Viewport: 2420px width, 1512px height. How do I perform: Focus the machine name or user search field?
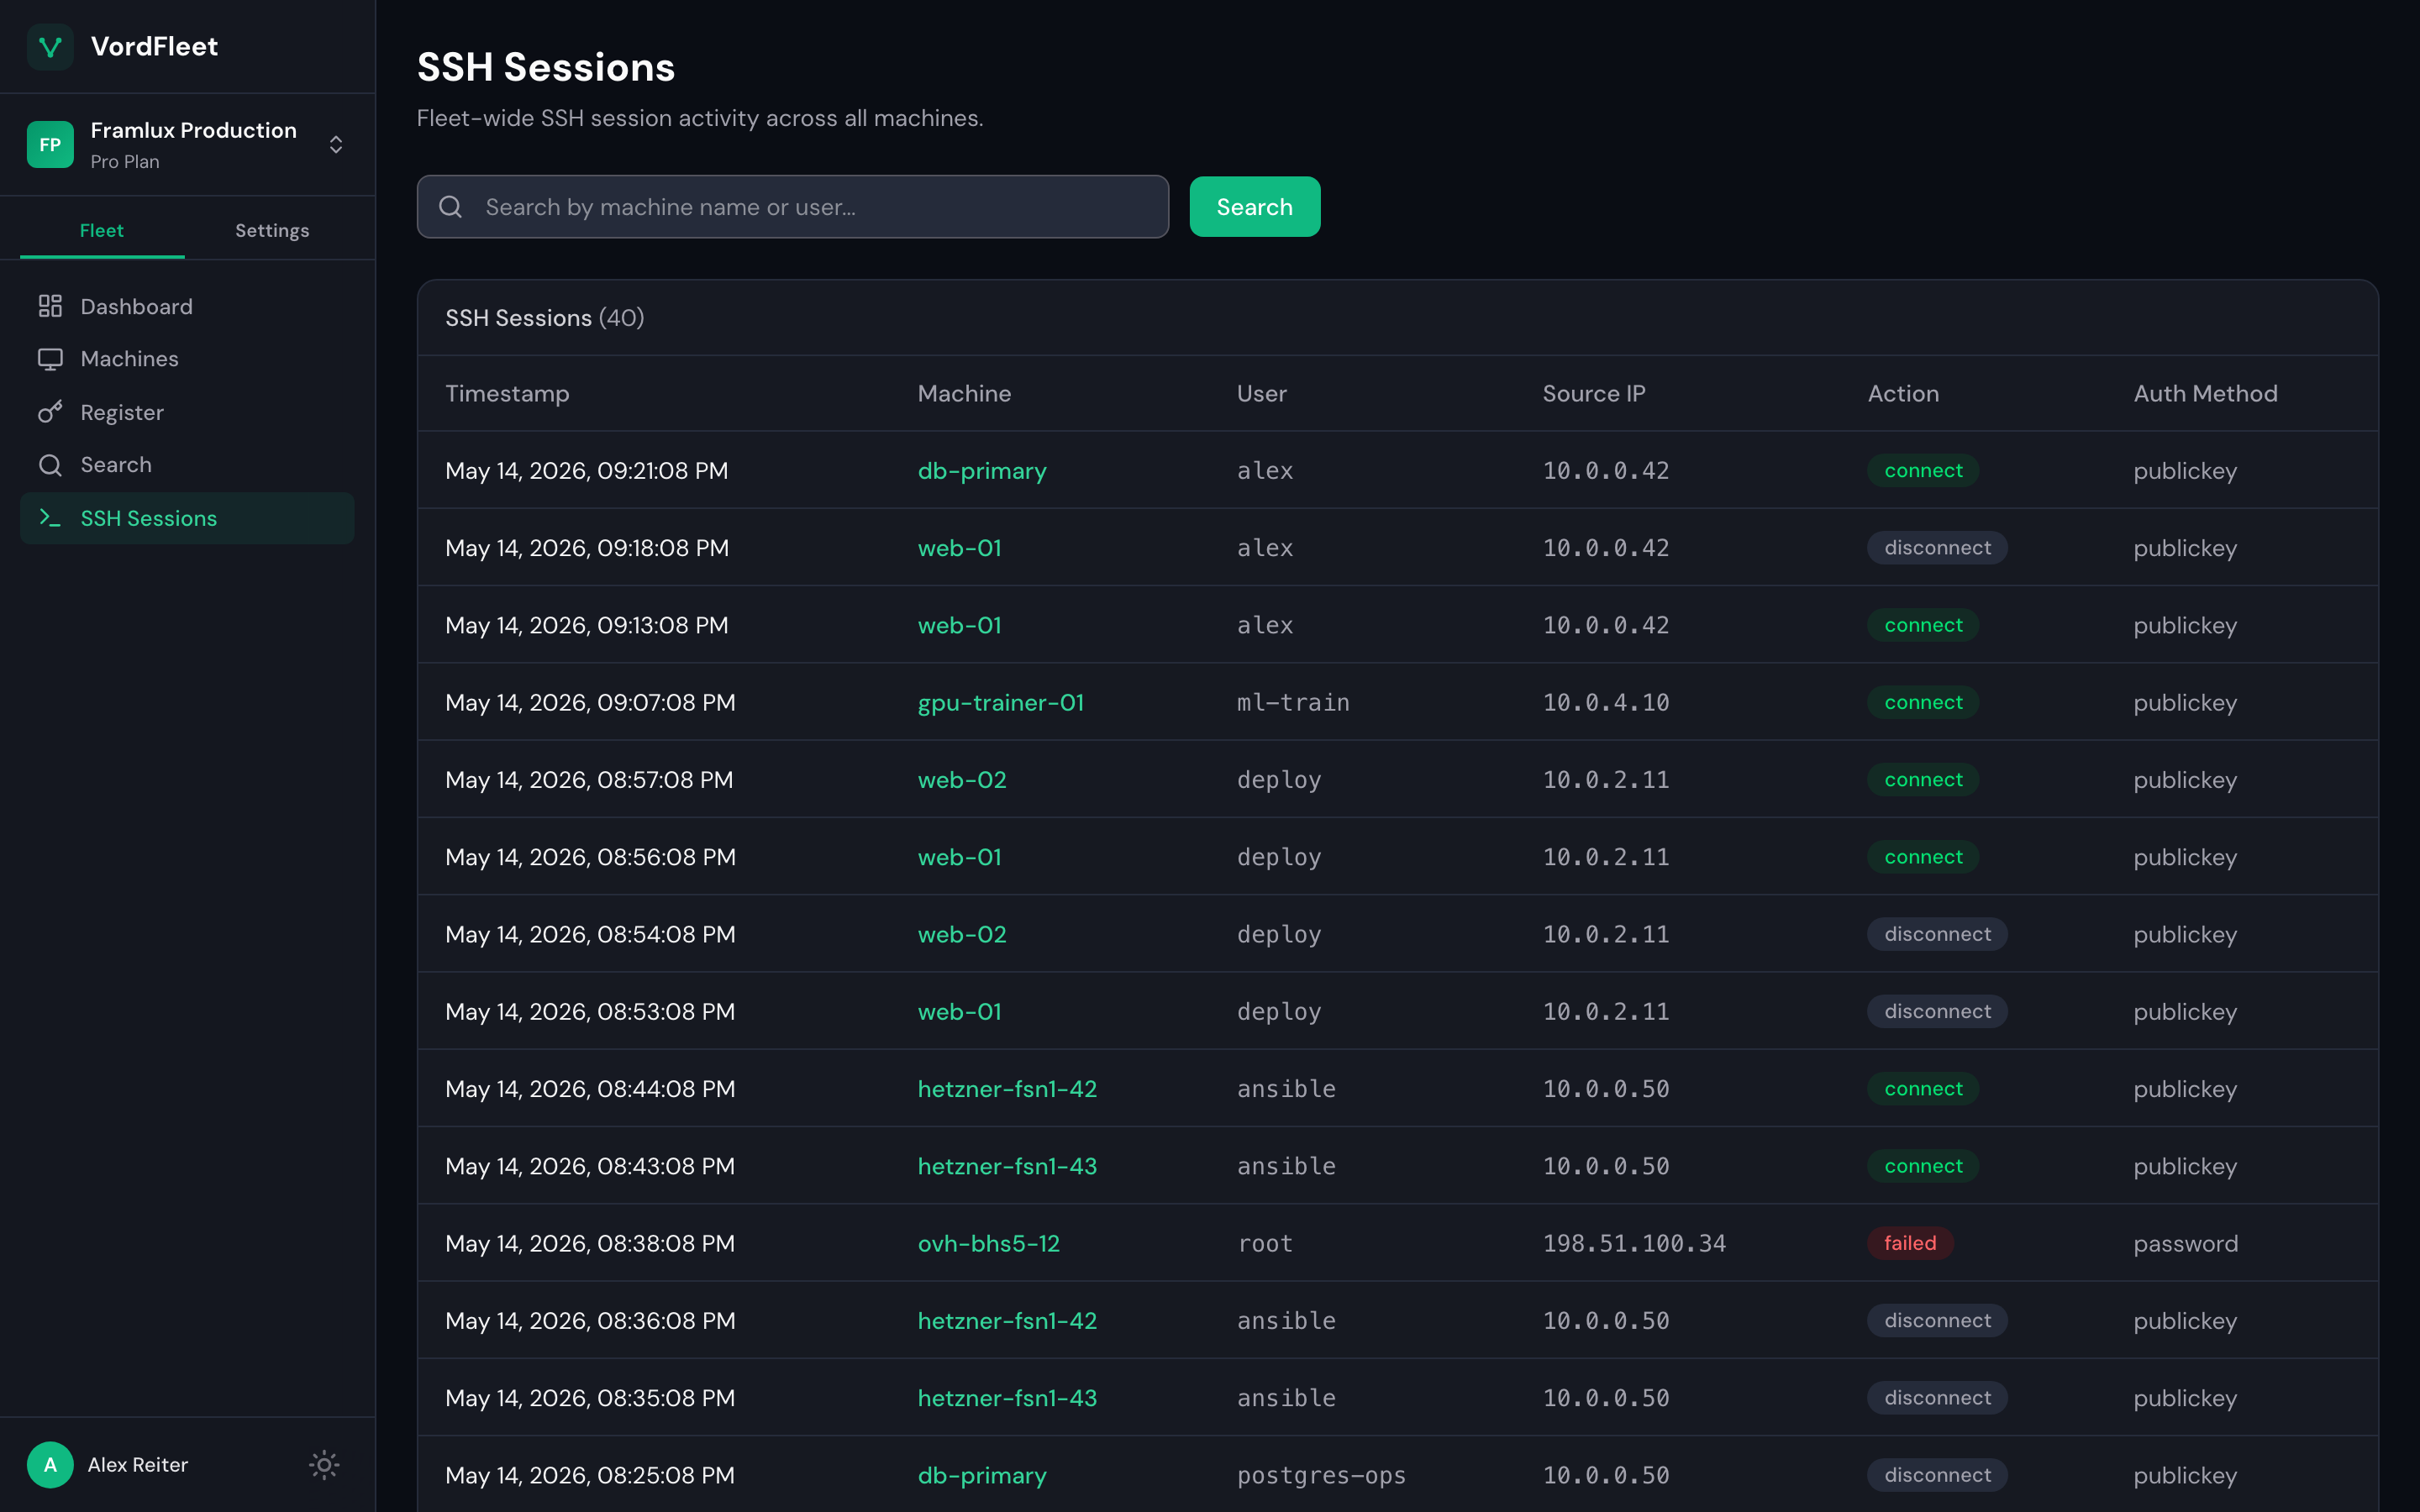click(x=793, y=207)
